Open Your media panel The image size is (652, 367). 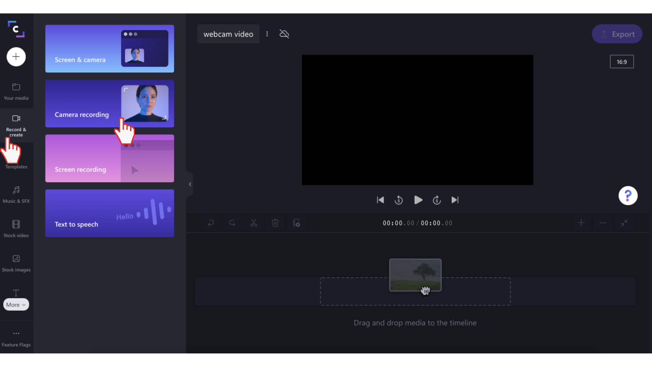point(16,91)
